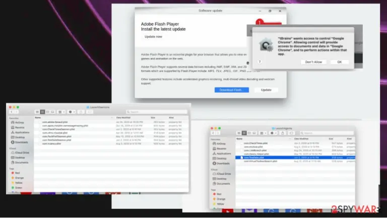The image size is (387, 218).
Task: Click OK in the tBrains permission dialog
Action: [x=339, y=62]
